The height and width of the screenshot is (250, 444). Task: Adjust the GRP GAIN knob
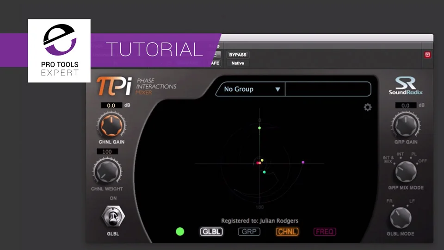click(x=406, y=125)
